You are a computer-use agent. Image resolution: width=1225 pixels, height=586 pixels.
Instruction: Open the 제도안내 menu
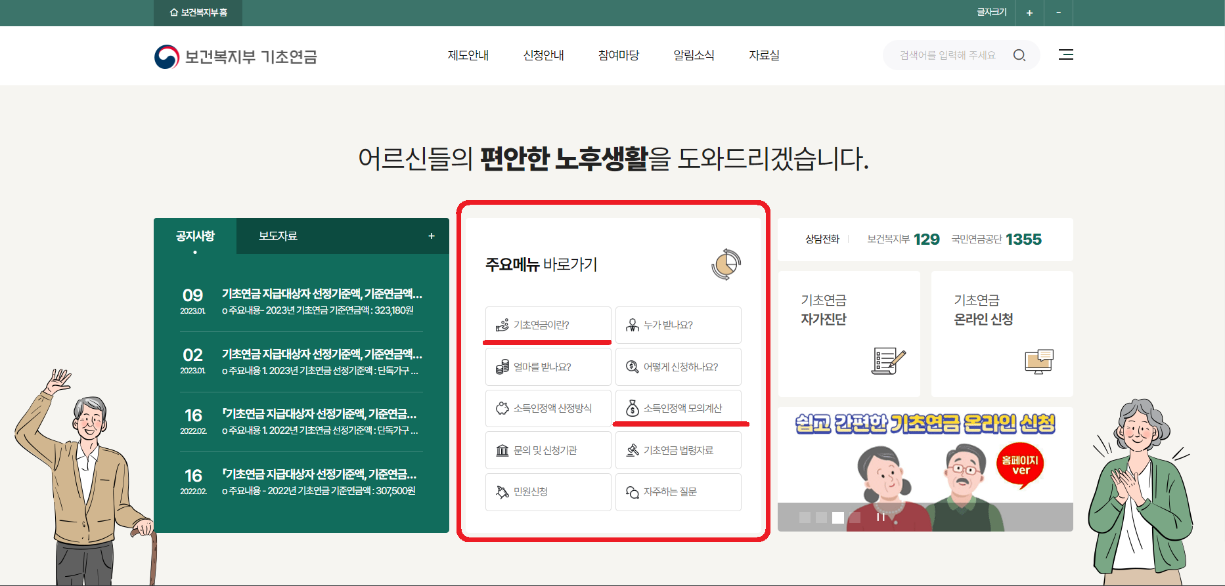click(468, 55)
